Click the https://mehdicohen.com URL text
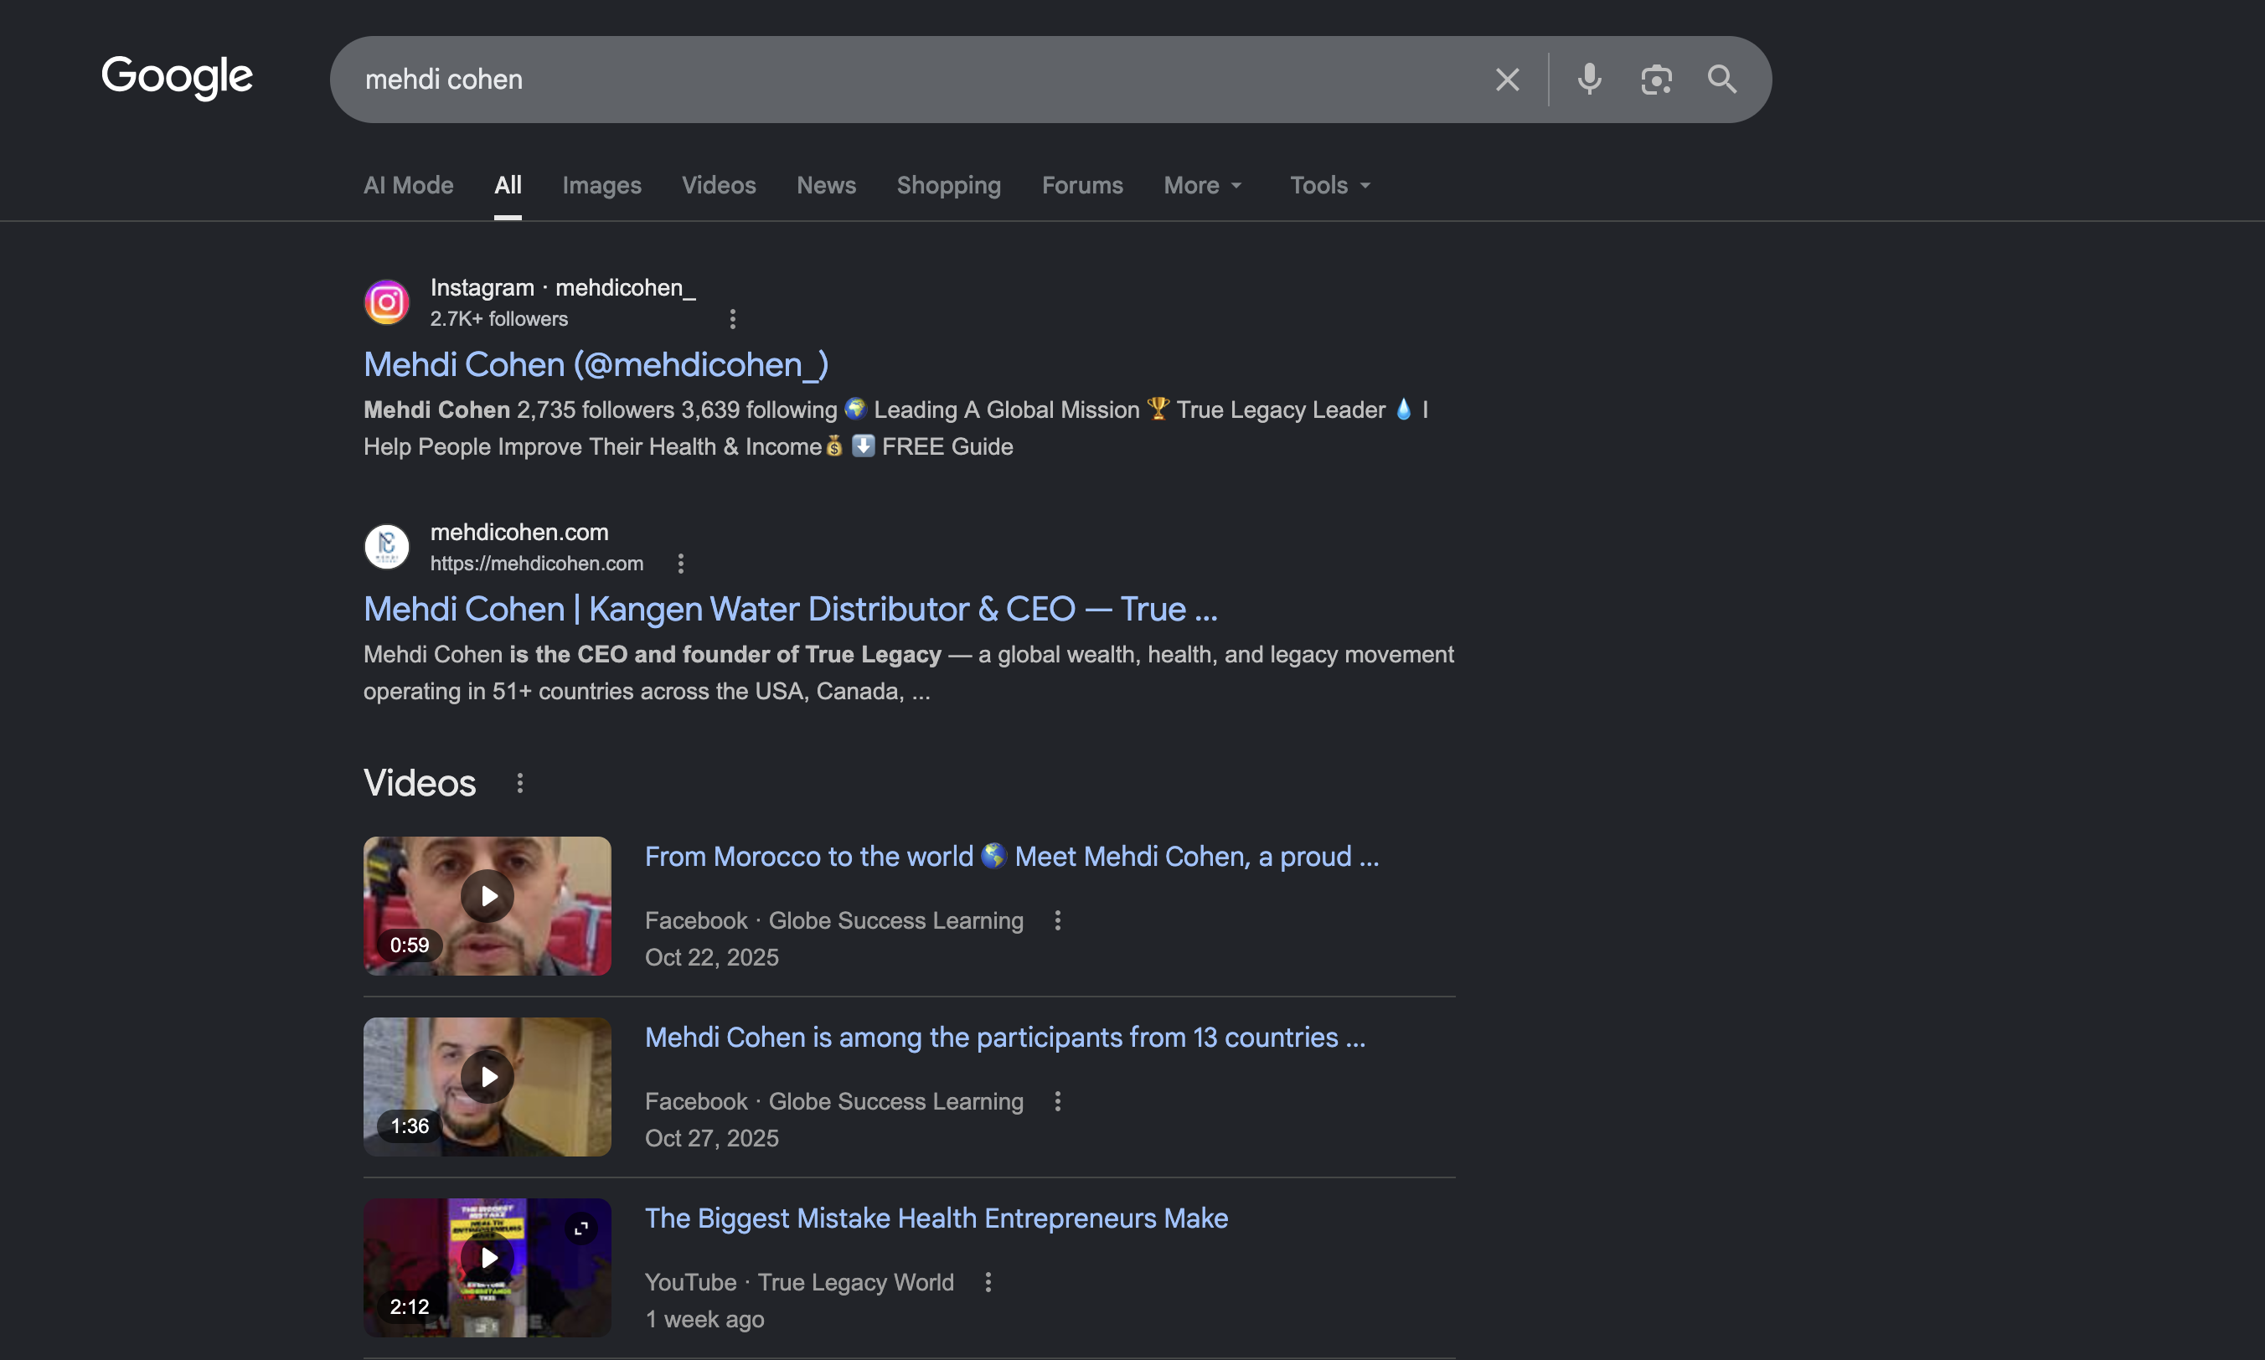This screenshot has height=1360, width=2265. [x=537, y=564]
